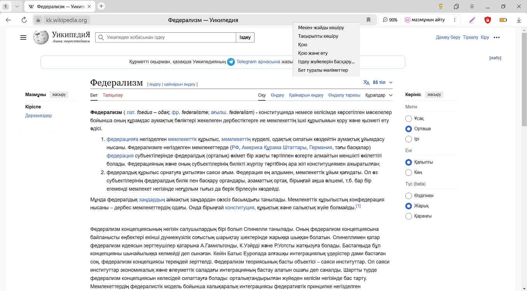Choose the Қараңғы dark color theme
Screen dimensions: 527x291
click(x=408, y=216)
